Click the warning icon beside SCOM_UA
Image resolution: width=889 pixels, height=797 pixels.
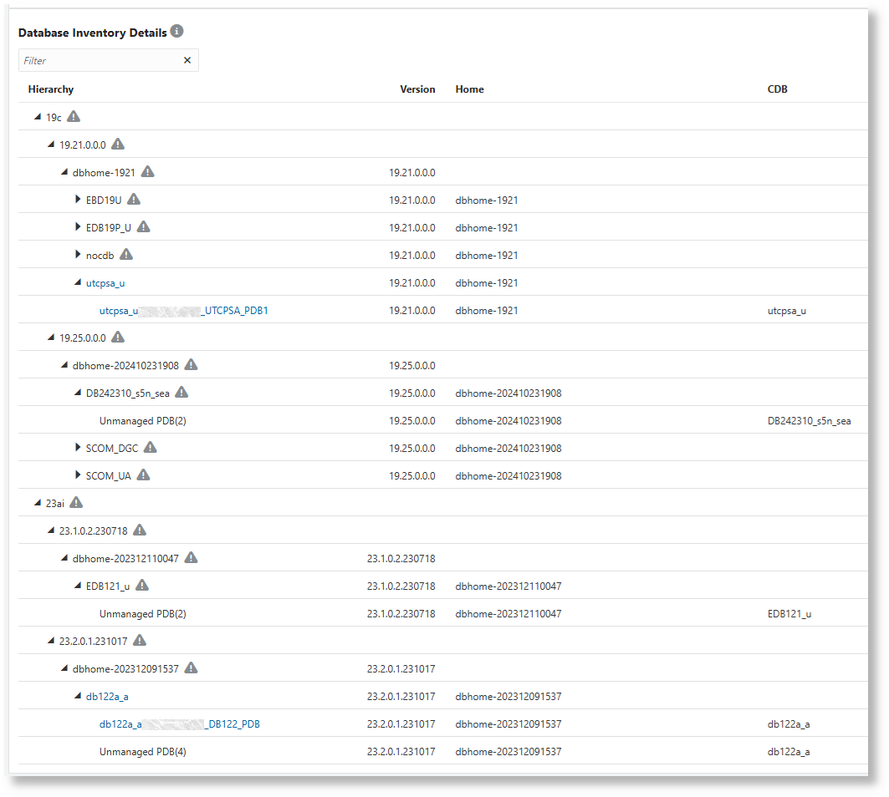pyautogui.click(x=144, y=475)
